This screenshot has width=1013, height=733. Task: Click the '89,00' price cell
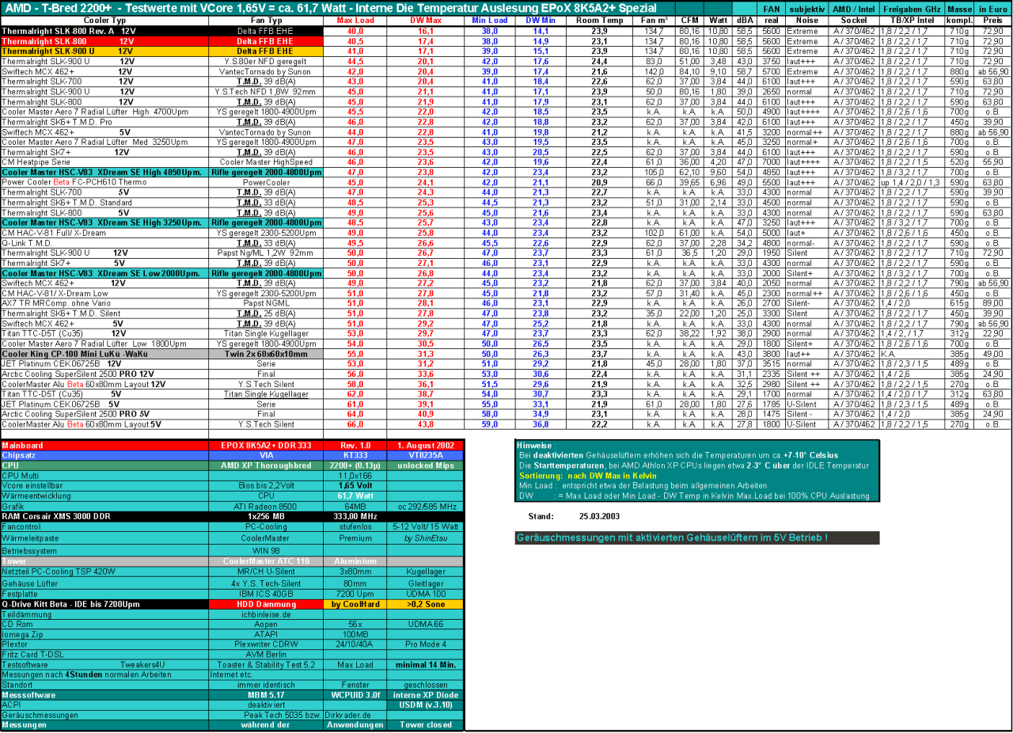point(992,302)
